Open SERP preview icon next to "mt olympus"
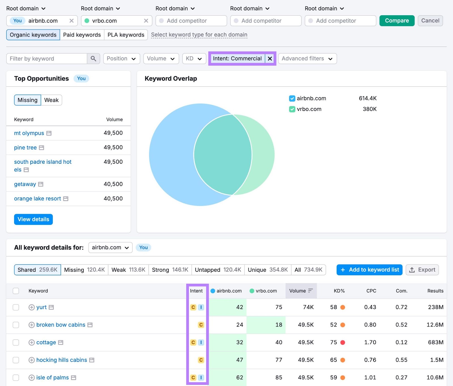 point(49,133)
